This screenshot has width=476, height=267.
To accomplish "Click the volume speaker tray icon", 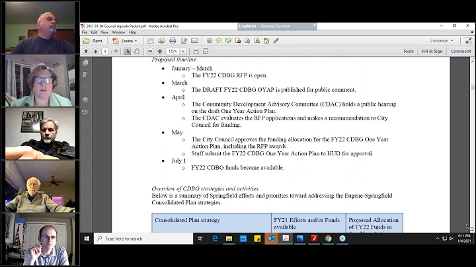I will pyautogui.click(x=451, y=239).
